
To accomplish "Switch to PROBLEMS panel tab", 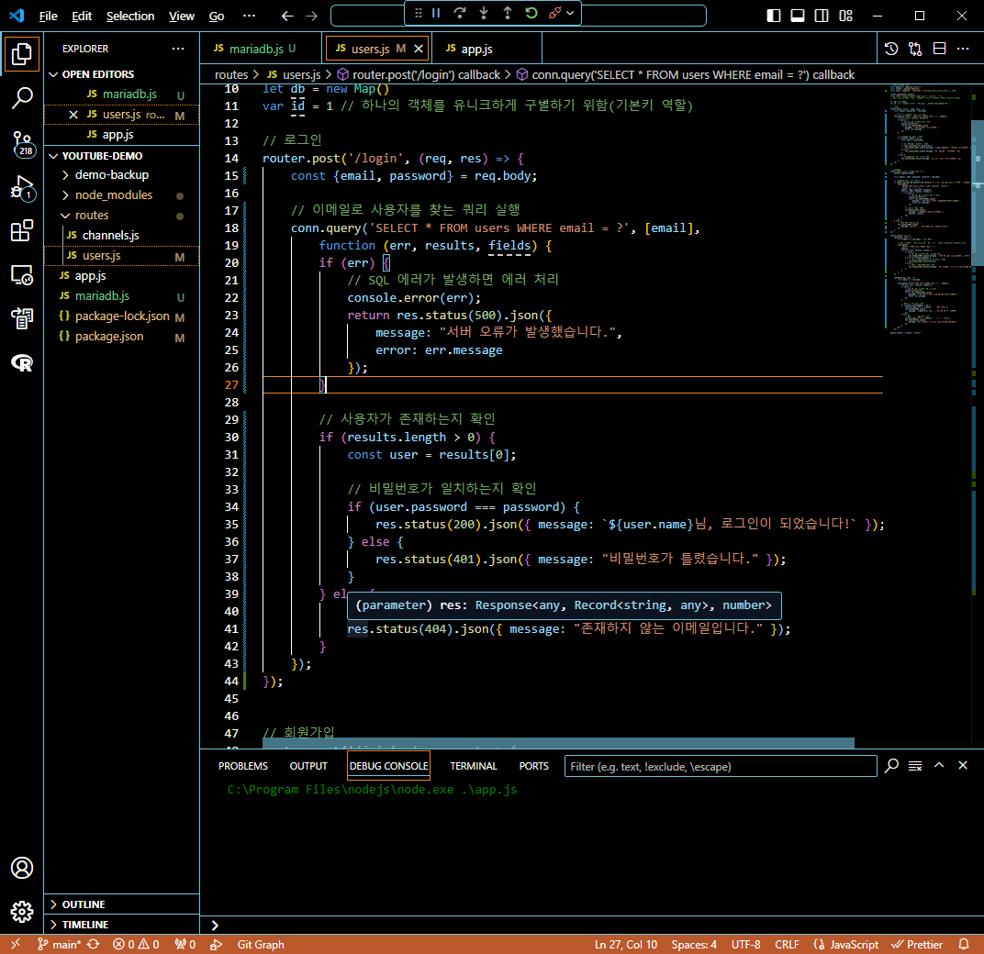I will coord(243,766).
